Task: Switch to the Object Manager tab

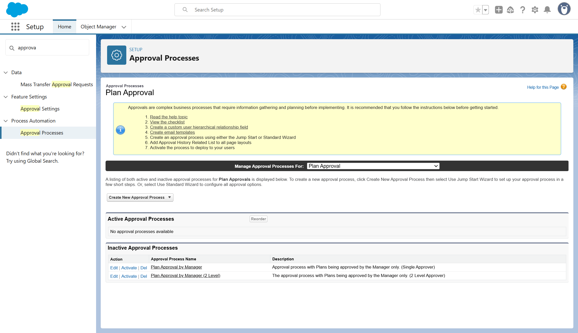Action: point(98,27)
